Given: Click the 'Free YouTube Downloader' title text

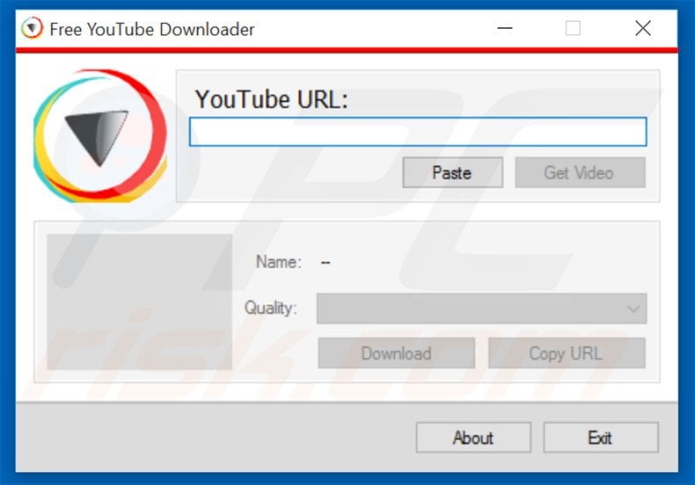Looking at the screenshot, I should click(x=152, y=29).
